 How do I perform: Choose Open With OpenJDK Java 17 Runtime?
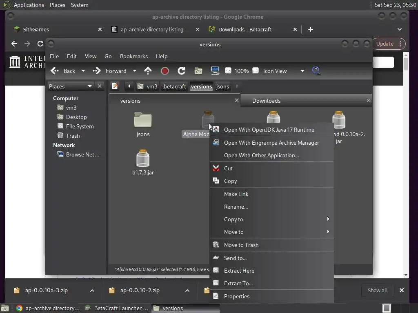[271, 130]
